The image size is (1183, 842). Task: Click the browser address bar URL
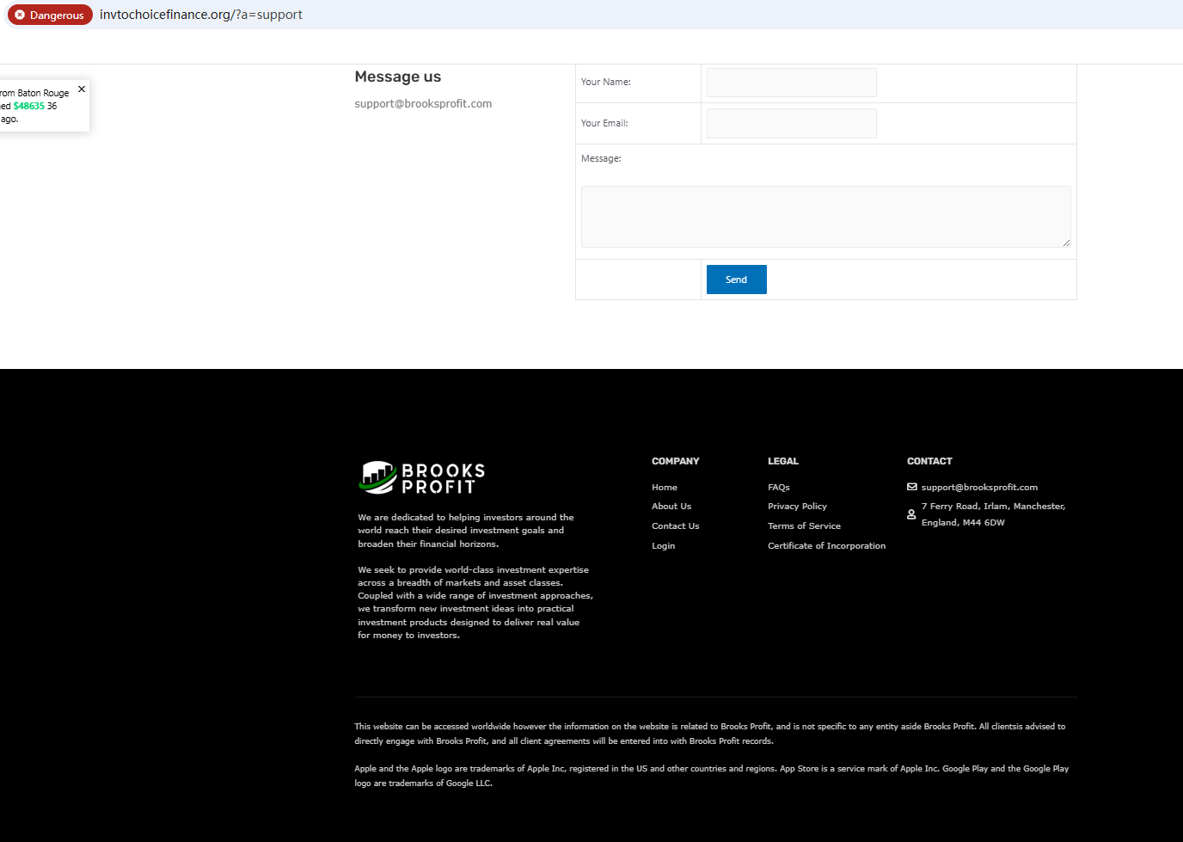pos(200,15)
